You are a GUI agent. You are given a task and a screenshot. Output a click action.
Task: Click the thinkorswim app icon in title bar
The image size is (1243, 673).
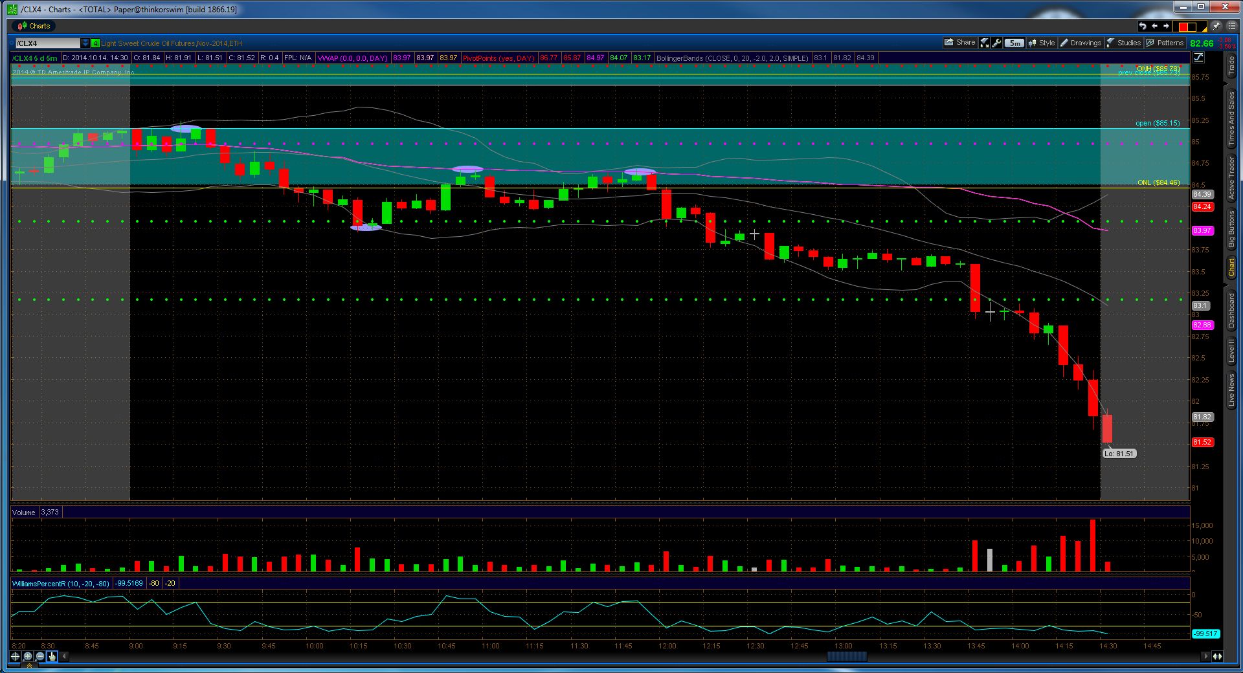[12, 9]
